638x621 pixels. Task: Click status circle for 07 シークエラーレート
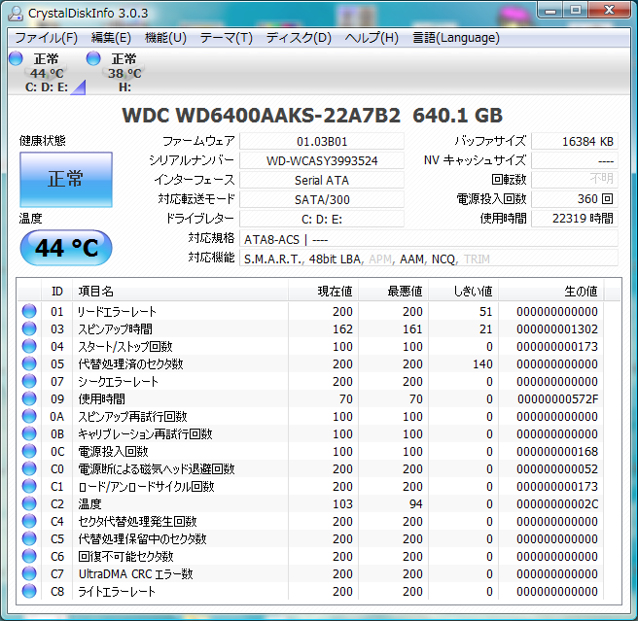29,381
